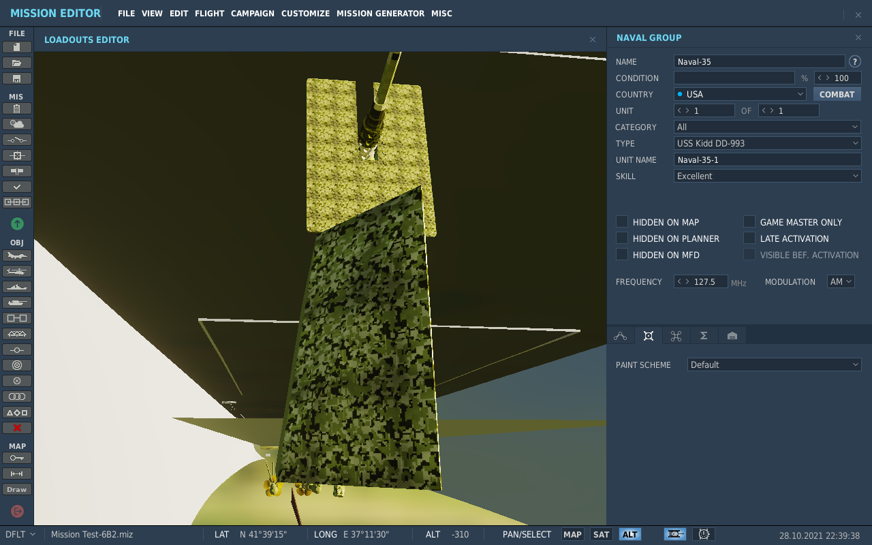The height and width of the screenshot is (545, 872).
Task: Click the red X remove object icon
Action: click(x=17, y=428)
